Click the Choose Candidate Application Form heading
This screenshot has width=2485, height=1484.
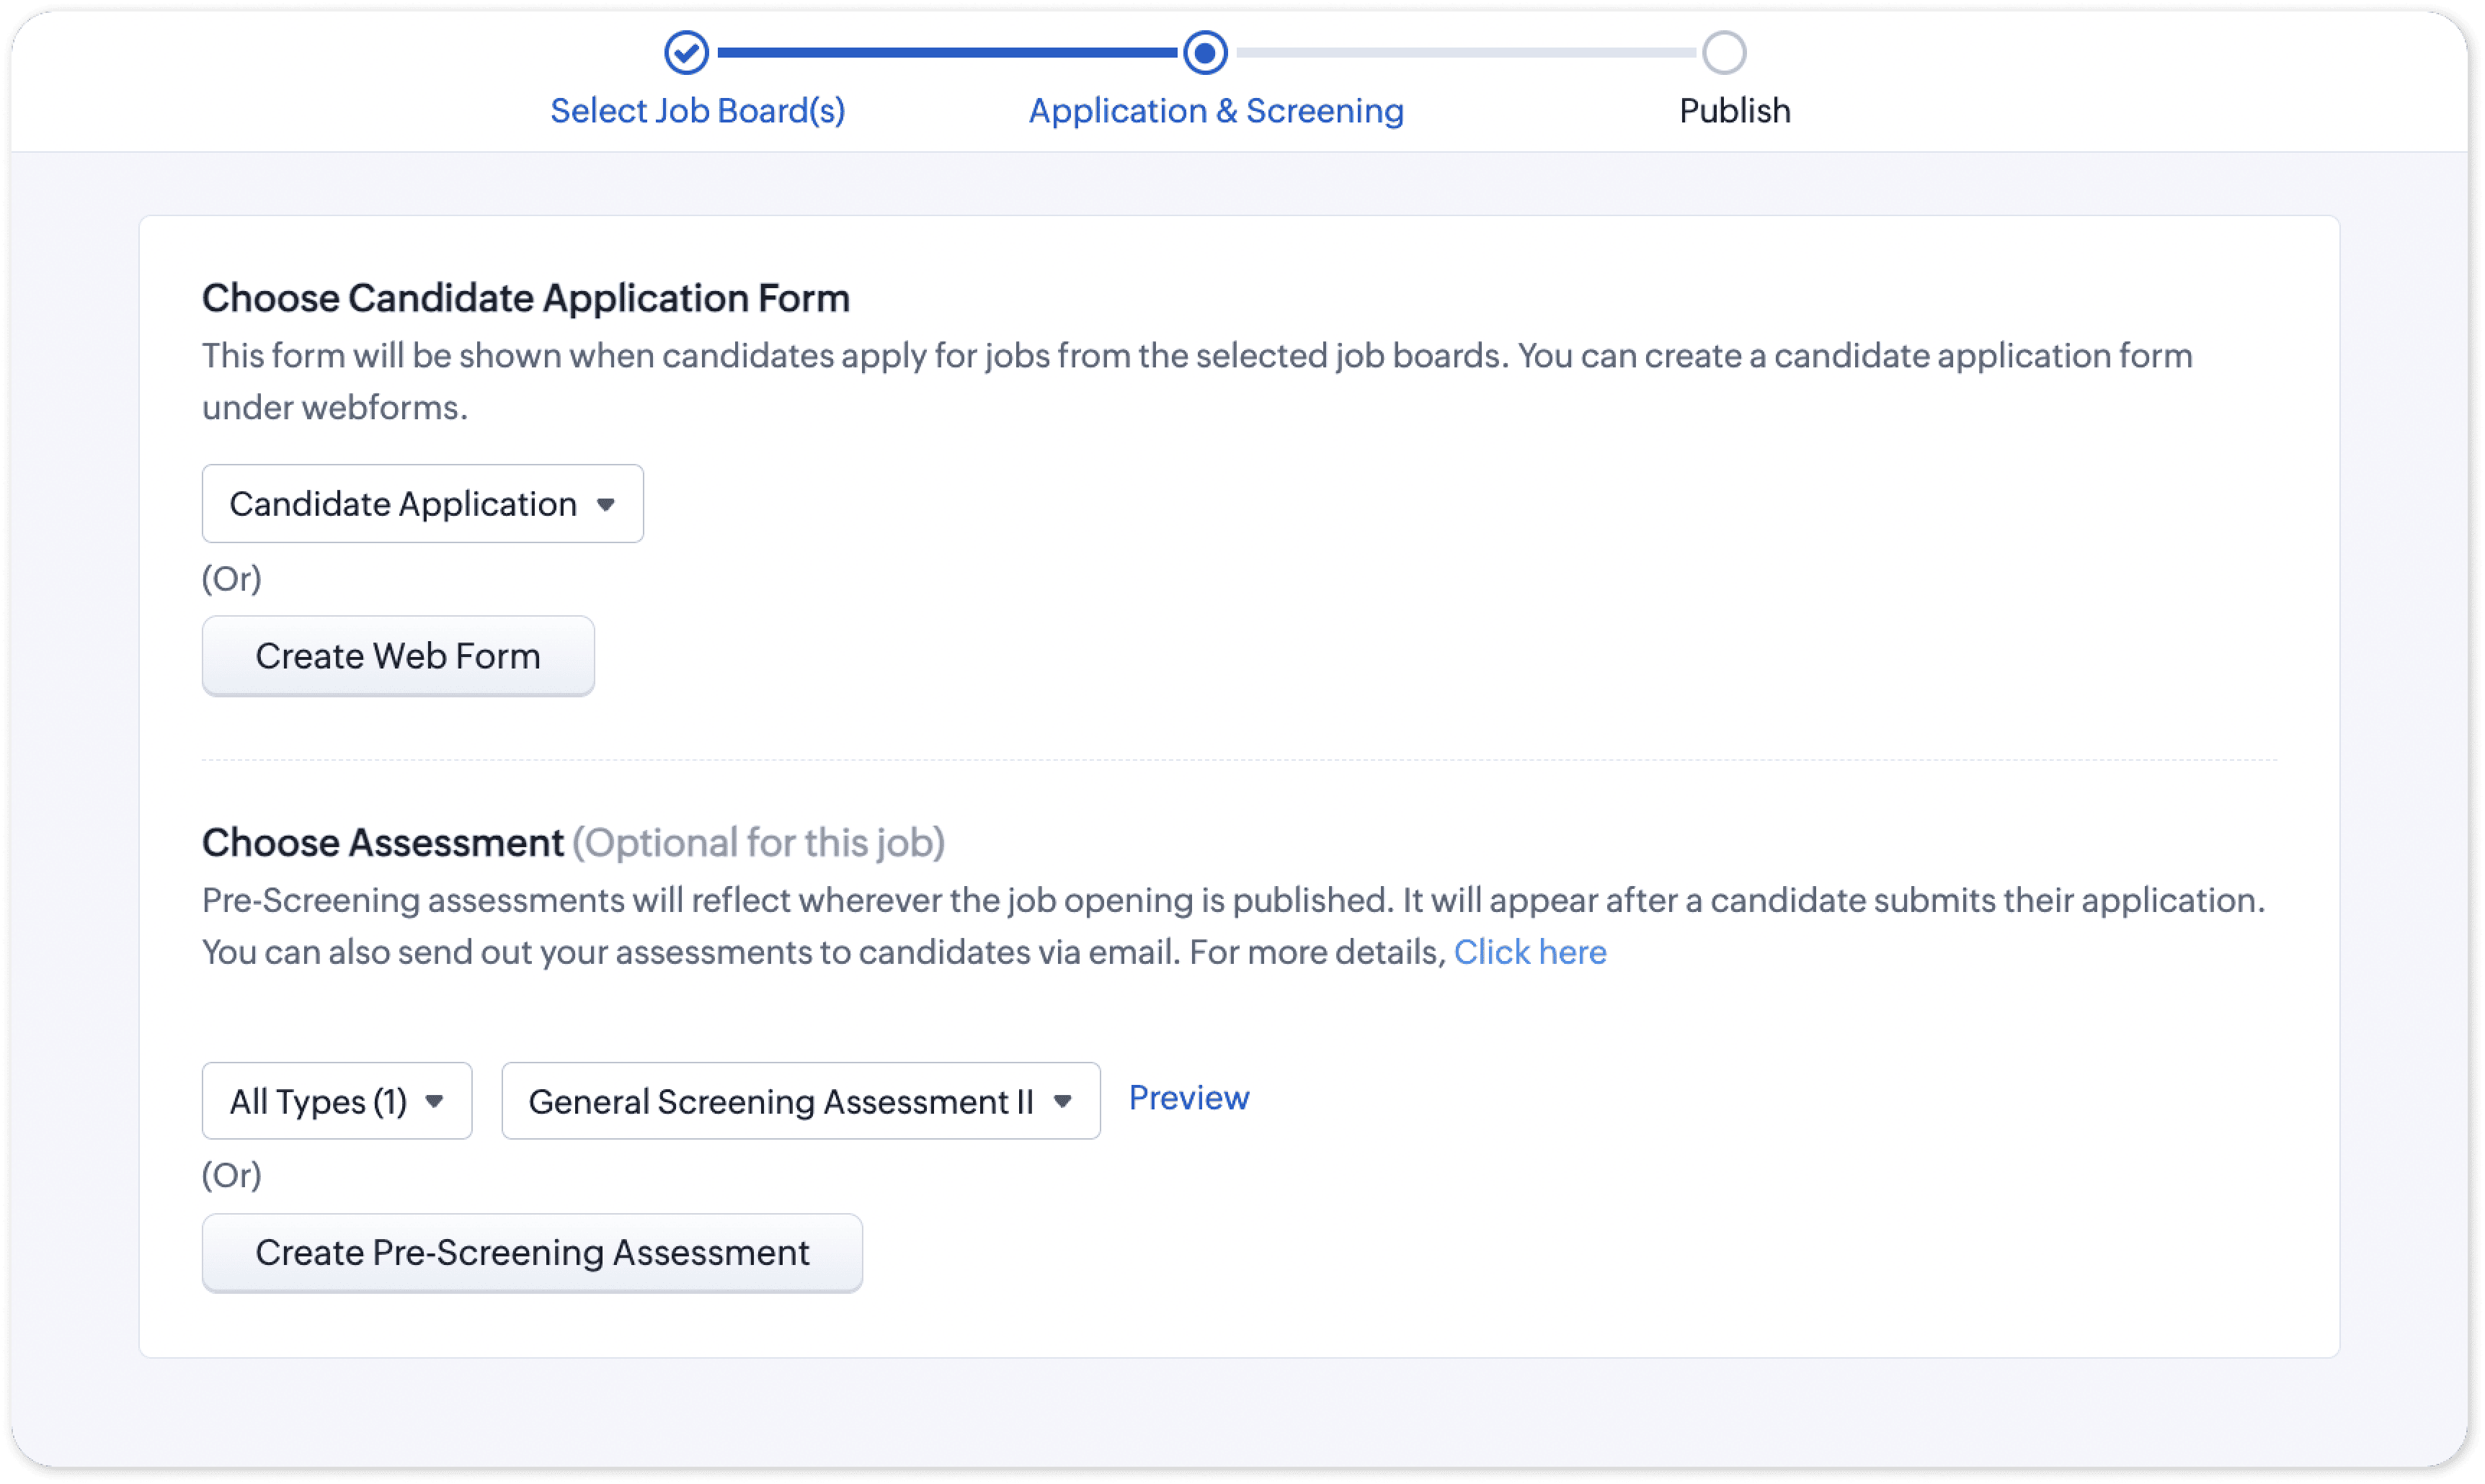click(x=525, y=298)
